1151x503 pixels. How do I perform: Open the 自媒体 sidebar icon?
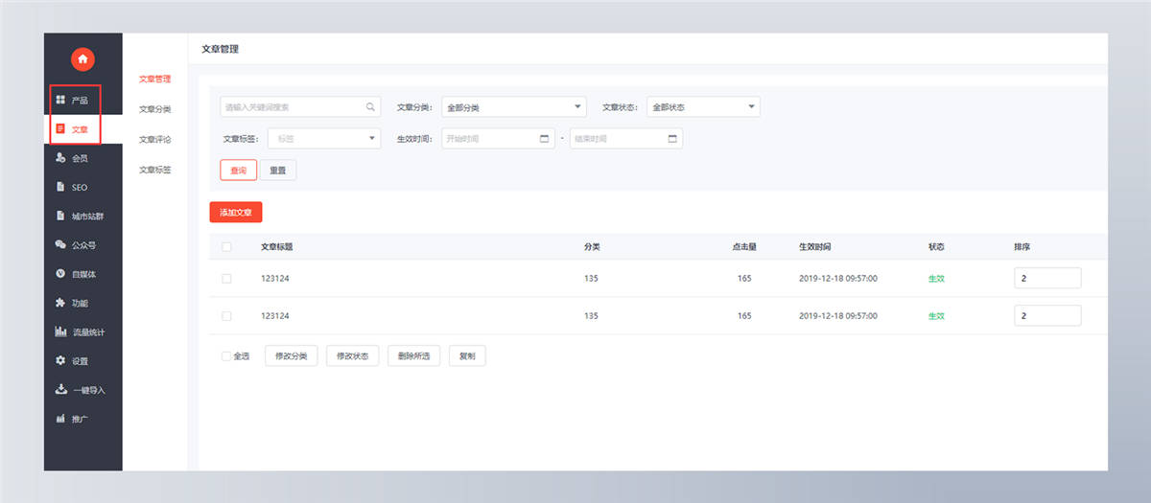click(x=60, y=274)
